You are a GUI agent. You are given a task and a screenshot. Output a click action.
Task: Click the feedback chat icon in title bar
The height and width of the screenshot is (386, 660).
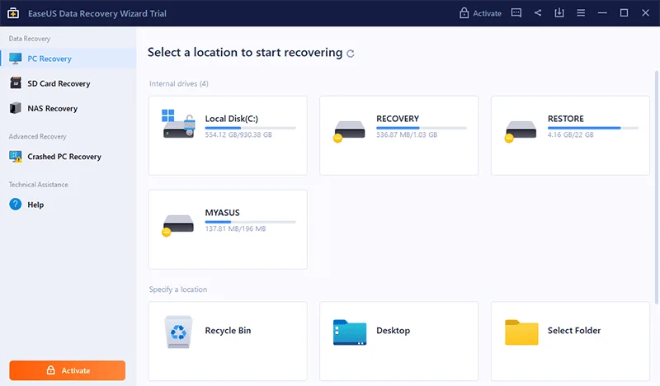point(516,12)
